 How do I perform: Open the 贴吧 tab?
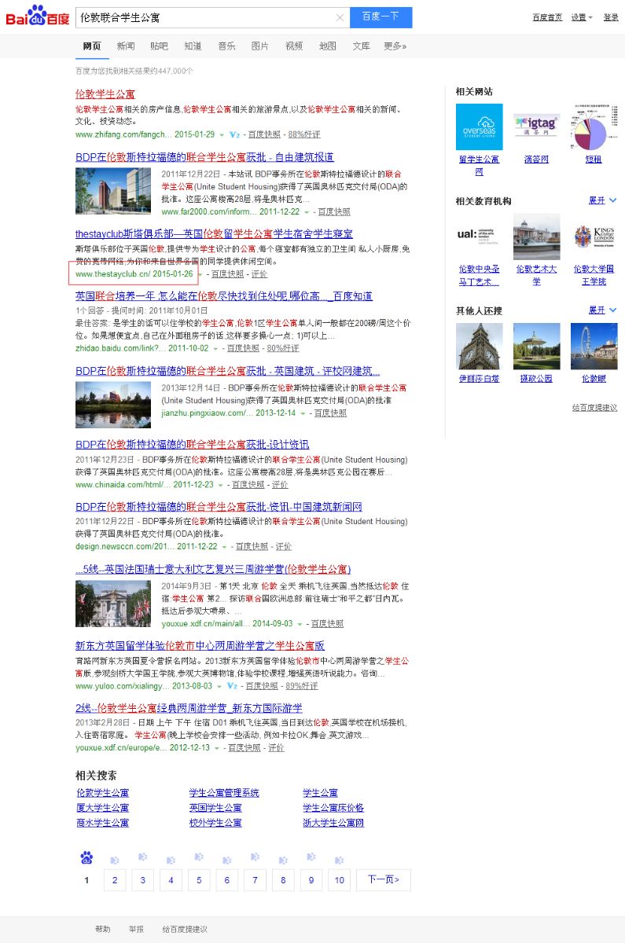159,46
